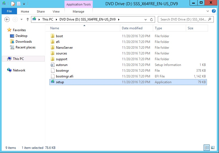Viewport: 219px width, 153px height.
Task: Click the Back navigation arrow
Action: 7,19
